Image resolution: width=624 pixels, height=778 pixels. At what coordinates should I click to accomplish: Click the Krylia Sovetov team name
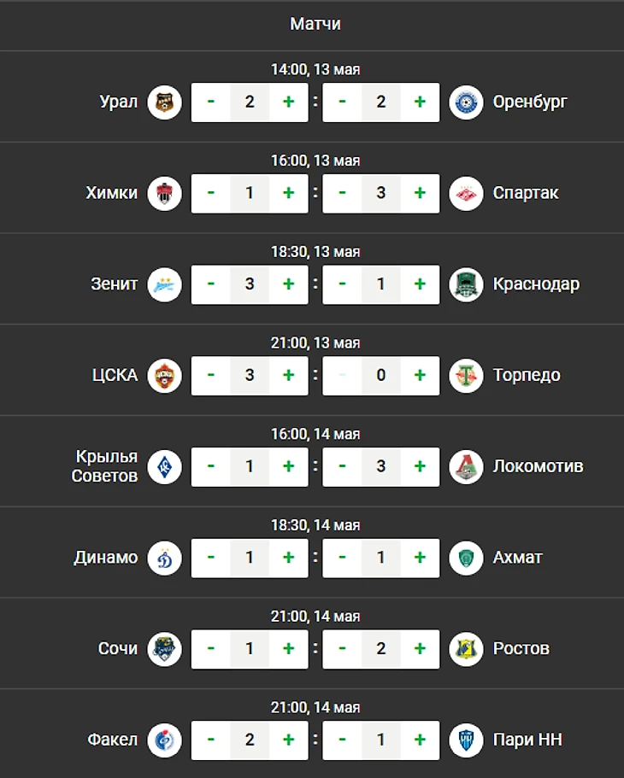pyautogui.click(x=104, y=466)
